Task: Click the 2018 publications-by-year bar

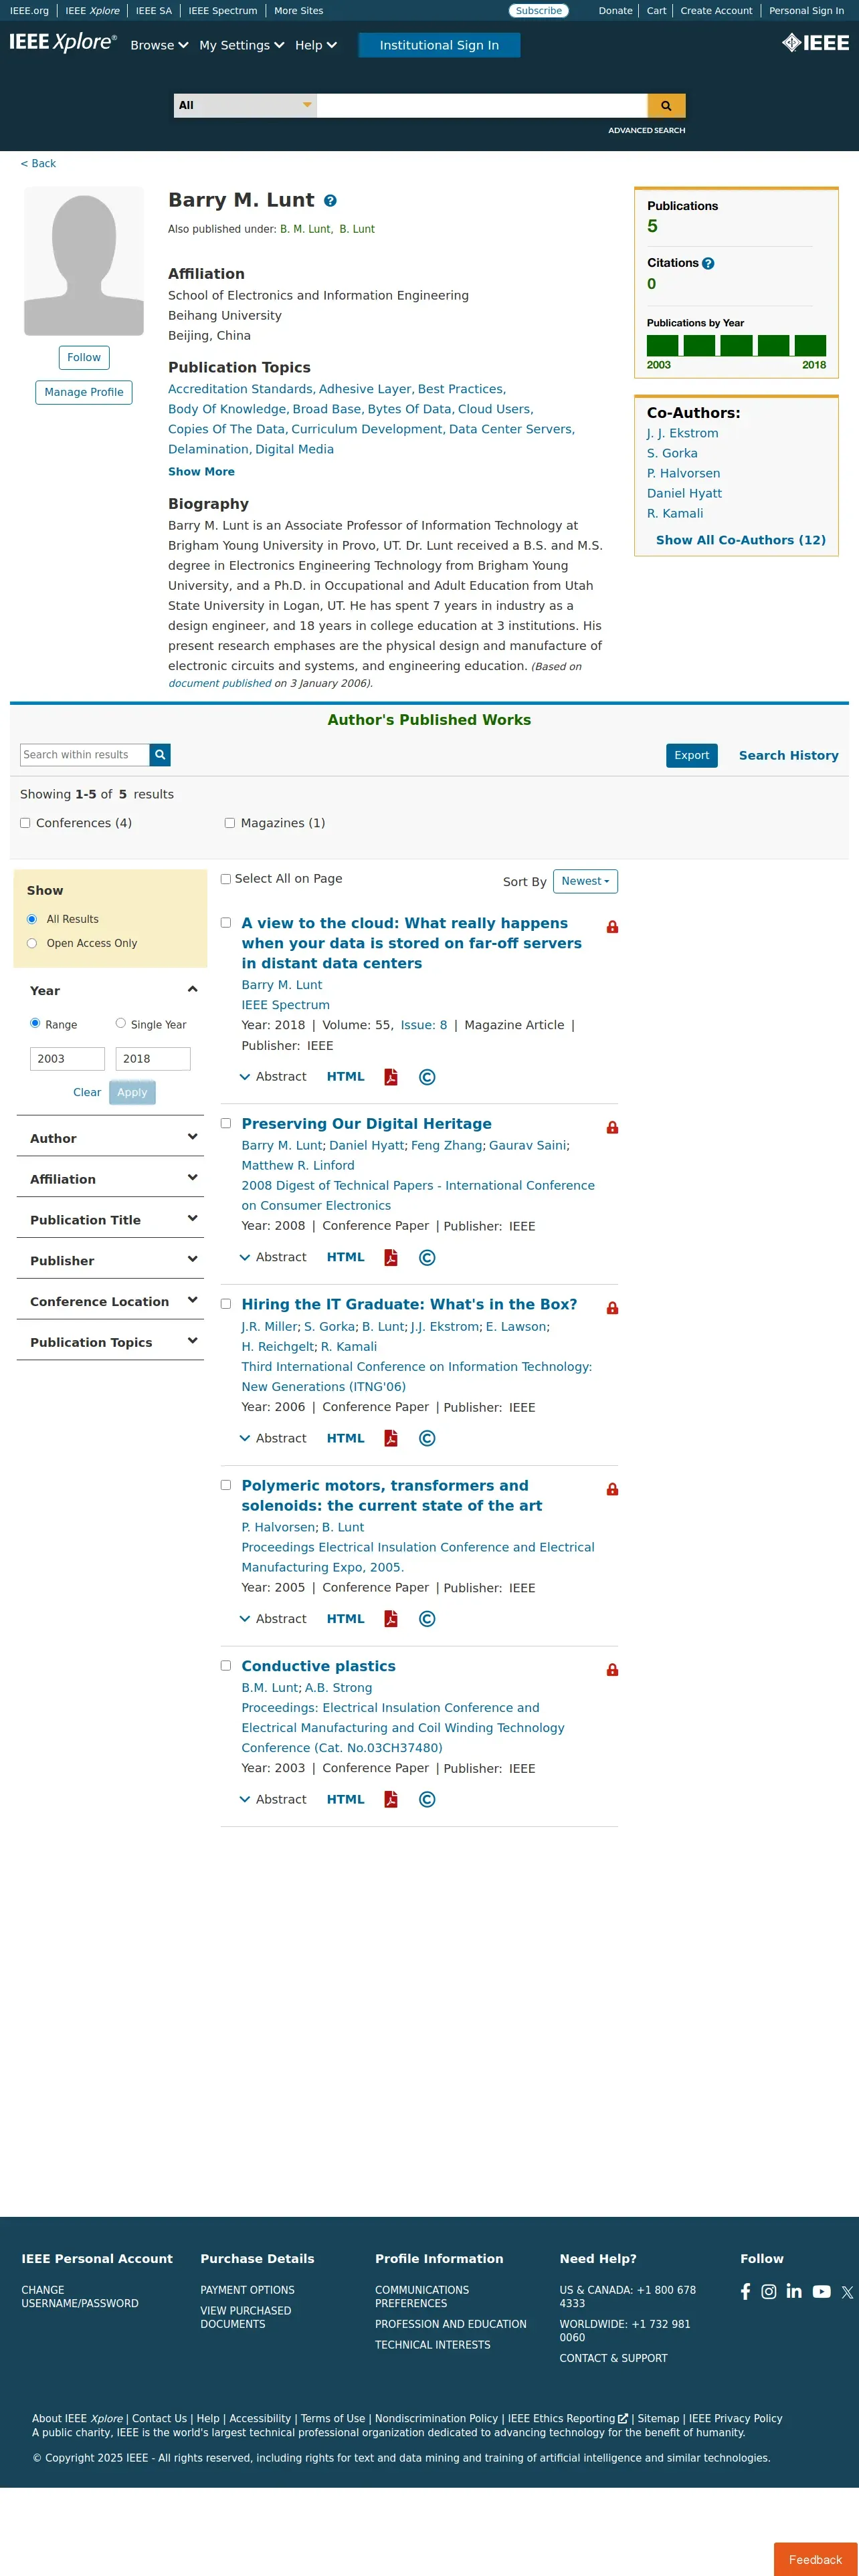Action: point(810,345)
